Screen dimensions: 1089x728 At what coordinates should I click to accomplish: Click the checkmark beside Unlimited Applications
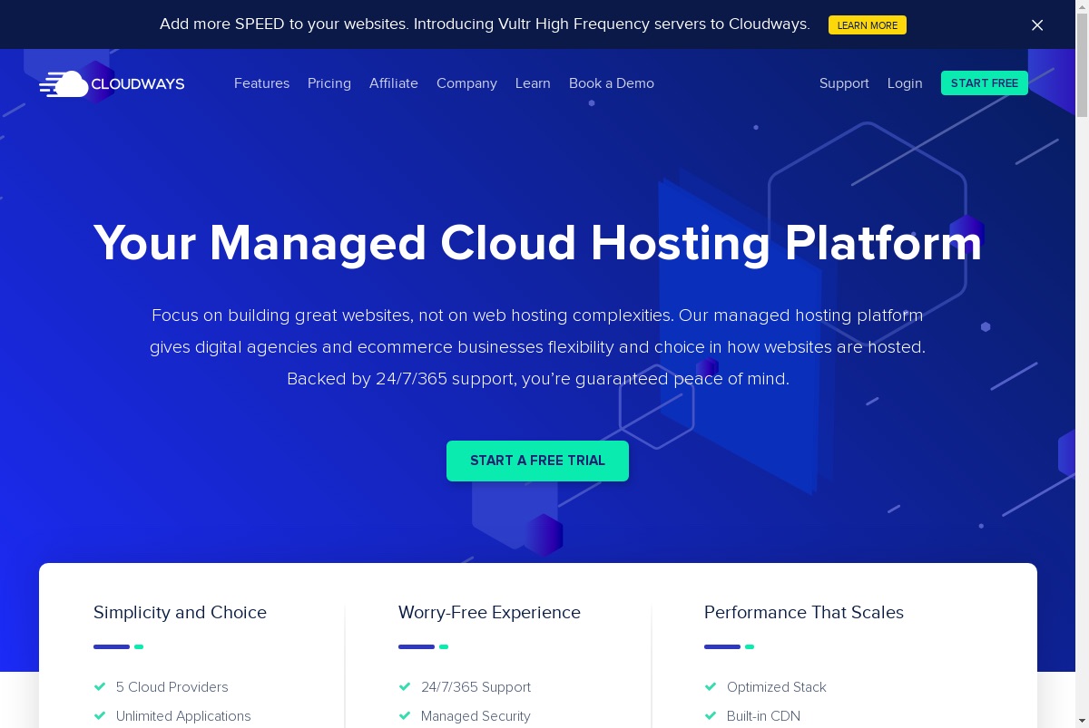pyautogui.click(x=100, y=716)
